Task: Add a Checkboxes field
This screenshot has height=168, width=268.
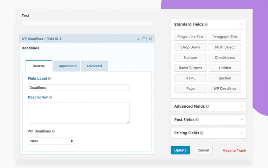Action: [x=225, y=58]
